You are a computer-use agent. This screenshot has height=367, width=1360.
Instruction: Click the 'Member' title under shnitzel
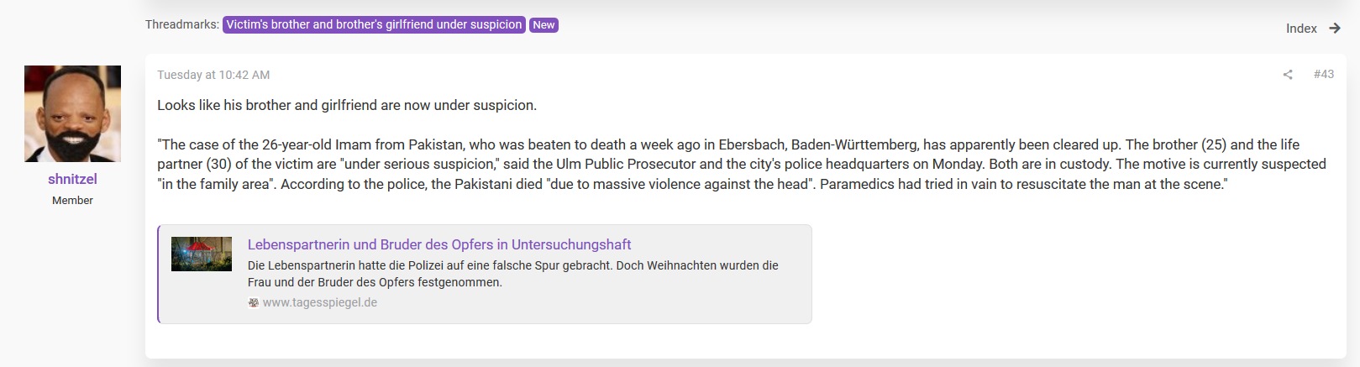coord(72,201)
